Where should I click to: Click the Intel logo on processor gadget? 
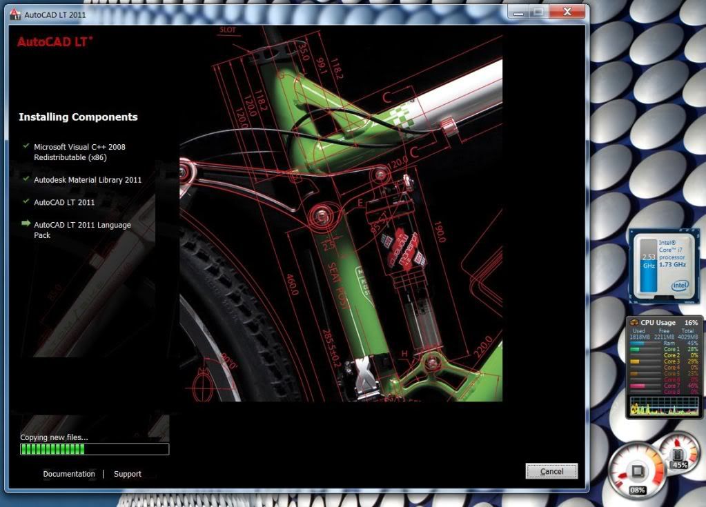coord(680,285)
